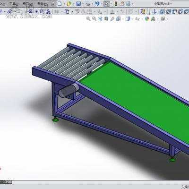Click the circle sketch tool icon
This screenshot has width=189, height=189.
(x=30, y=11)
